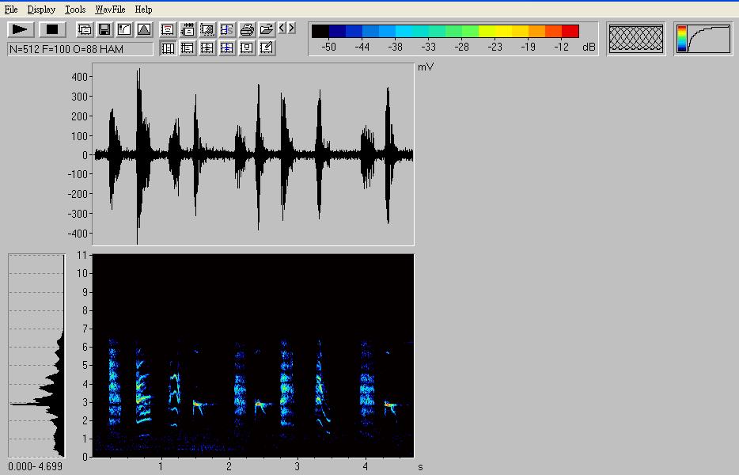Click the Play button

coord(21,29)
